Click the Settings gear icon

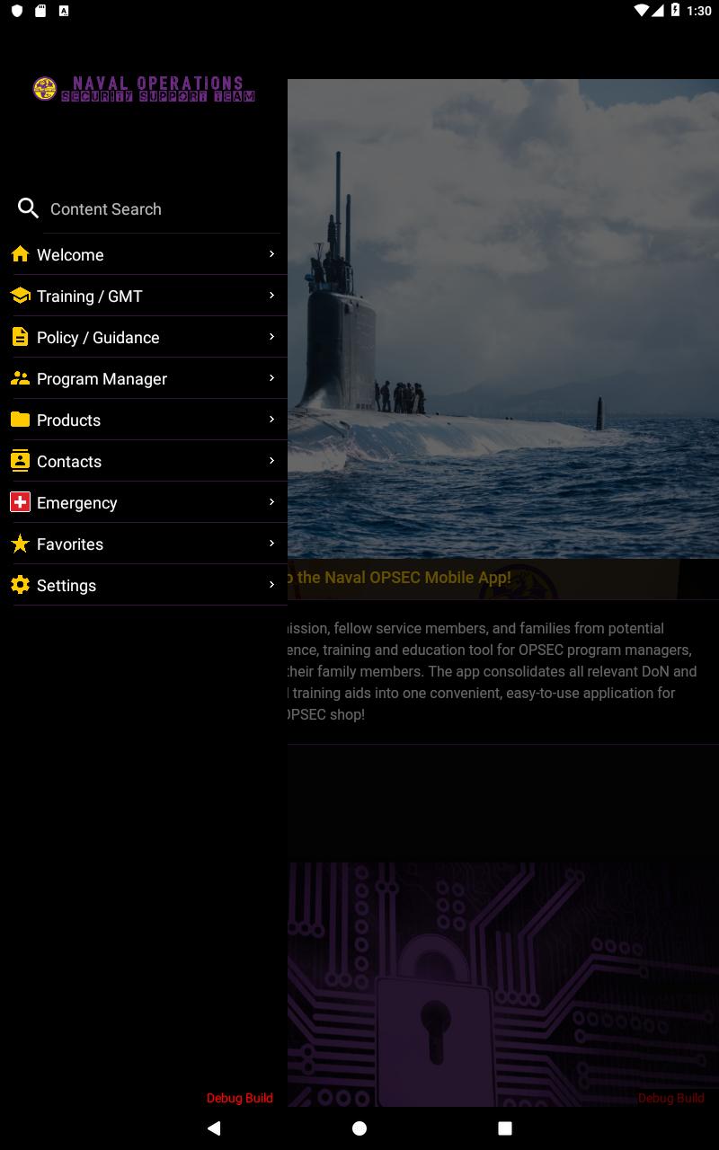tap(21, 585)
